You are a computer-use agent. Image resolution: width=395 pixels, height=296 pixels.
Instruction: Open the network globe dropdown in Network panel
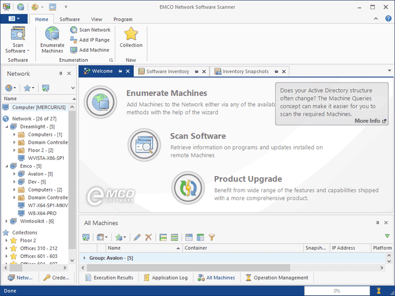click(11, 88)
